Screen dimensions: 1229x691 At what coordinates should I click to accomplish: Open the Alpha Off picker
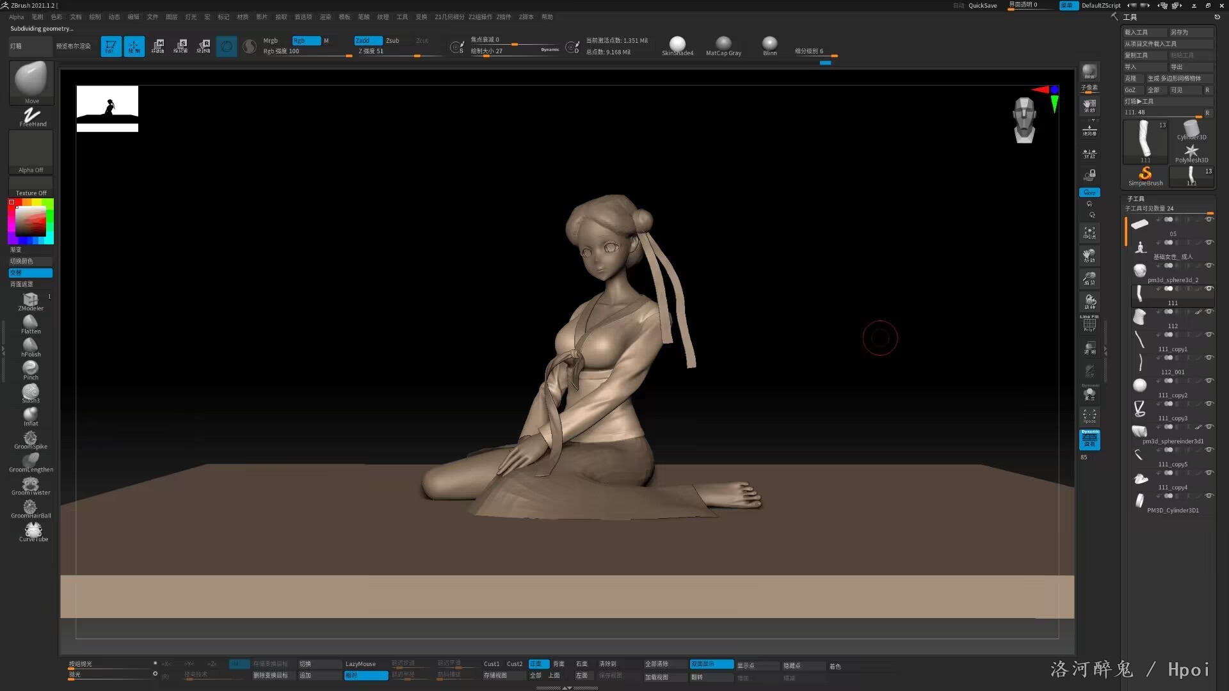click(31, 152)
